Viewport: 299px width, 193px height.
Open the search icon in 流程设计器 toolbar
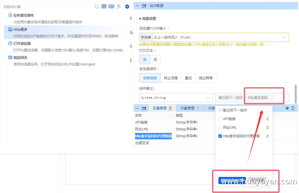tap(97, 6)
